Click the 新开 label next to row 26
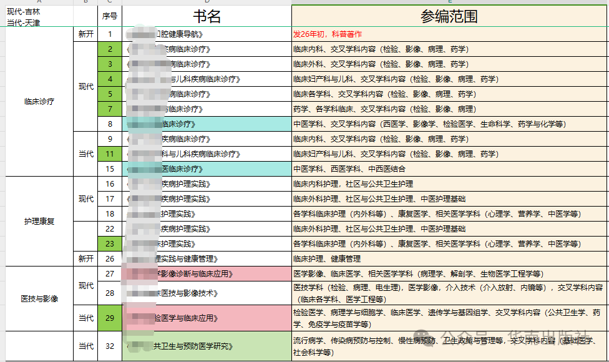The height and width of the screenshot is (362, 609). [x=85, y=258]
